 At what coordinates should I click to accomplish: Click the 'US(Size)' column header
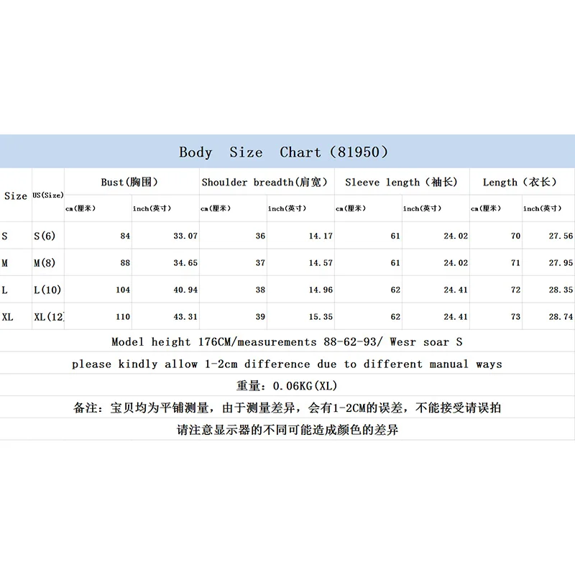click(48, 195)
